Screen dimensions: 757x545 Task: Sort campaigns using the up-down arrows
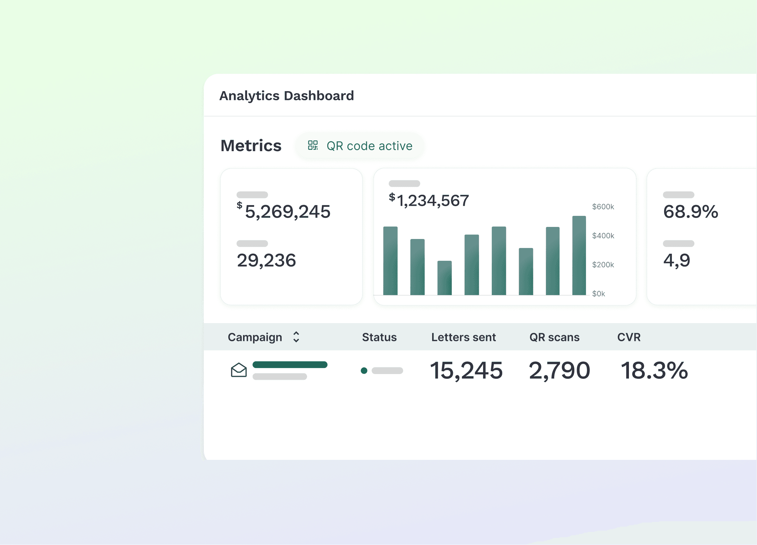(296, 337)
